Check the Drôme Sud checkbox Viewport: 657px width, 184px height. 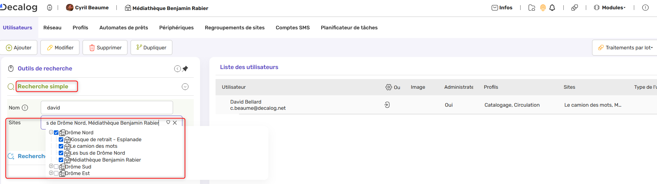point(56,167)
